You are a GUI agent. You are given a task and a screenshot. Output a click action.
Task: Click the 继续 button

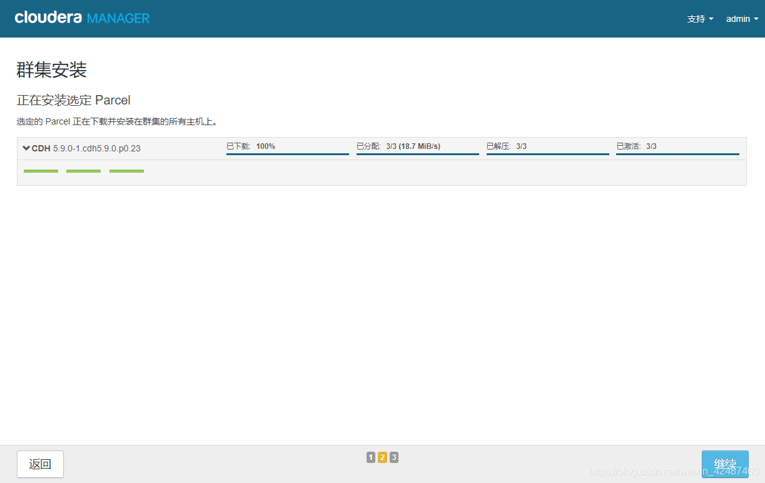pos(725,464)
